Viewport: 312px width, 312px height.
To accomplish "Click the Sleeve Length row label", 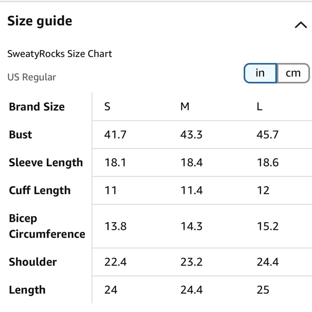I will pos(46,162).
